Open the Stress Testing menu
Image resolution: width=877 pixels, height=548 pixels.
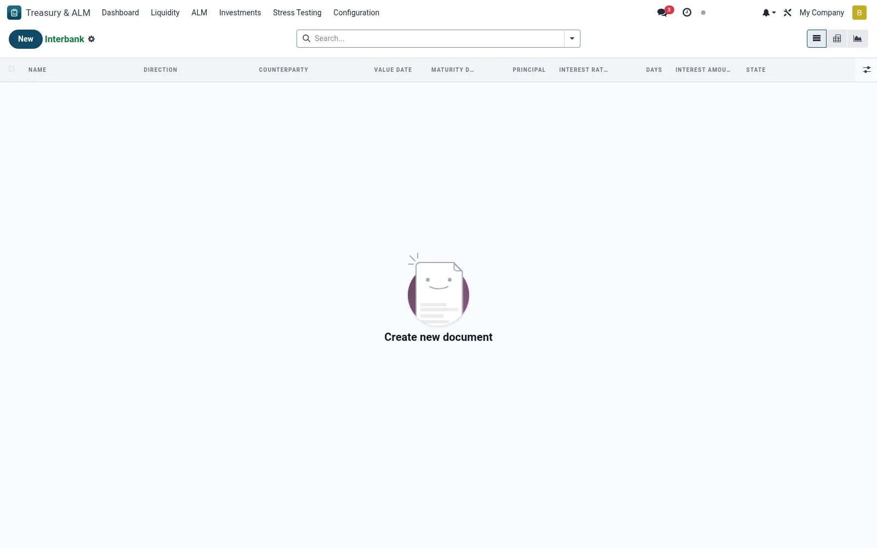pos(297,13)
